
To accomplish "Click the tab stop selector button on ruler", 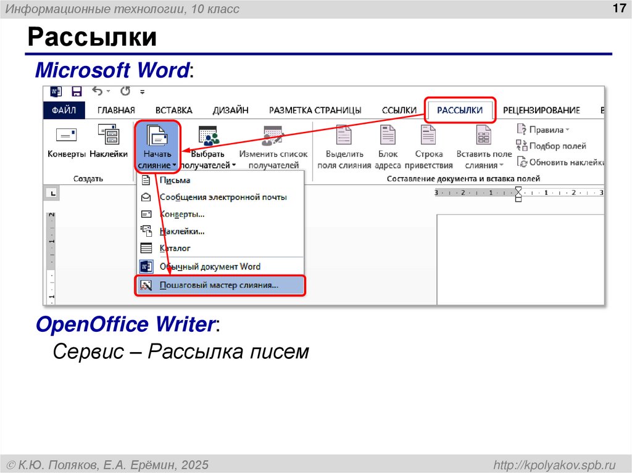I will pyautogui.click(x=52, y=194).
